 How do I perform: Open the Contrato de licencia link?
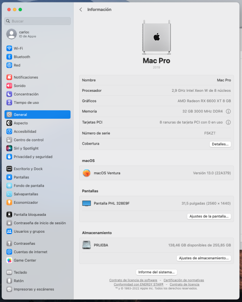[x=184, y=284]
